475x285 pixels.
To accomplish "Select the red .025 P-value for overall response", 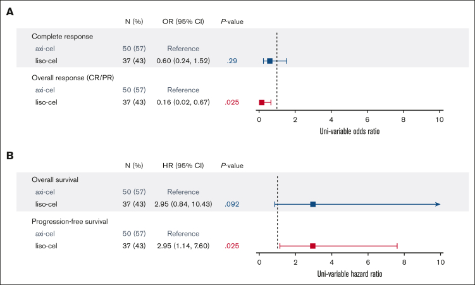I will (232, 102).
